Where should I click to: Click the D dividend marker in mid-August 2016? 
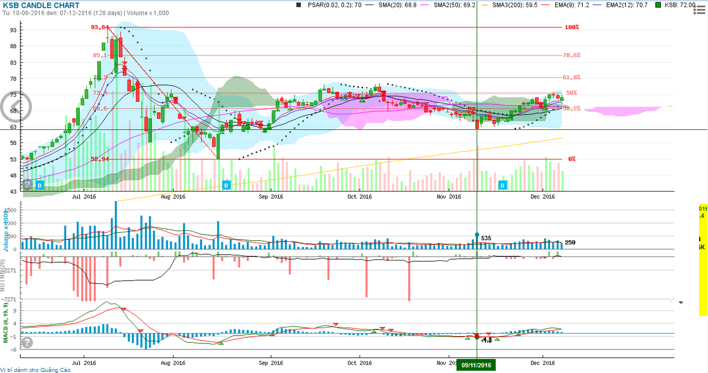pyautogui.click(x=226, y=184)
